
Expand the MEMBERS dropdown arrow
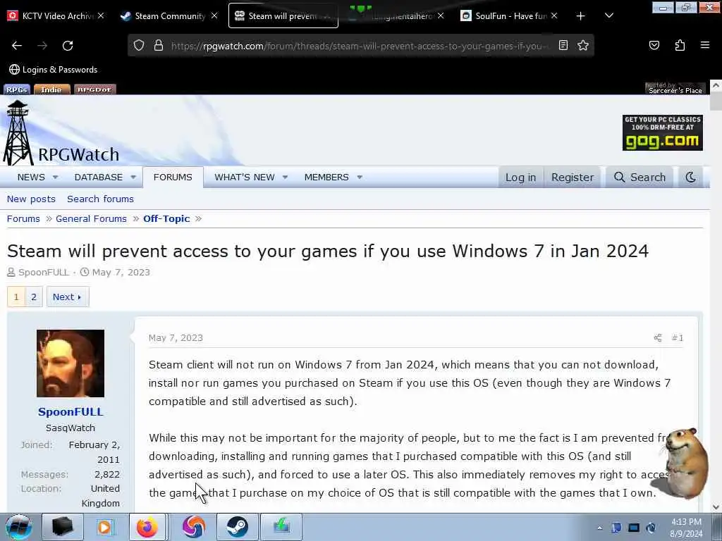point(360,177)
